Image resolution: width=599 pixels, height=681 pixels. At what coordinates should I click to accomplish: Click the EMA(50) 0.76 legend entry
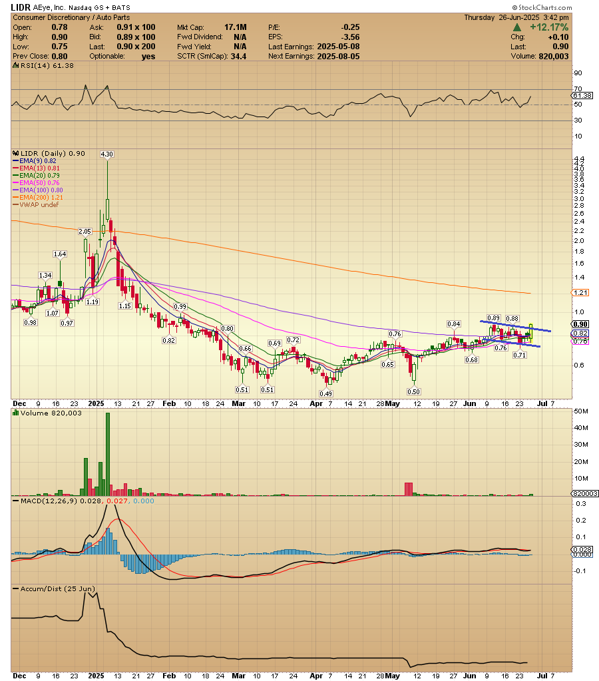pyautogui.click(x=37, y=183)
